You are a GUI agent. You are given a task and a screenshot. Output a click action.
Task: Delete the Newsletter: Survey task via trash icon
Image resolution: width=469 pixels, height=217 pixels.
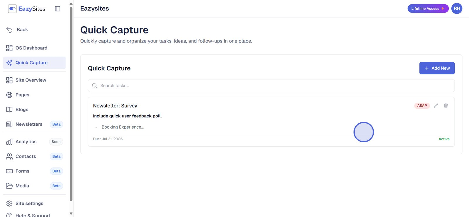tap(446, 106)
